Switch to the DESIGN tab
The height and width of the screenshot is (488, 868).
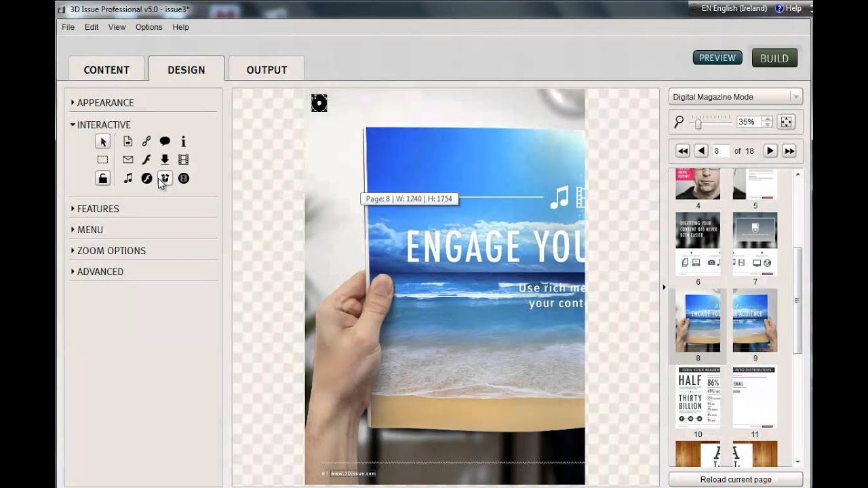click(x=186, y=70)
